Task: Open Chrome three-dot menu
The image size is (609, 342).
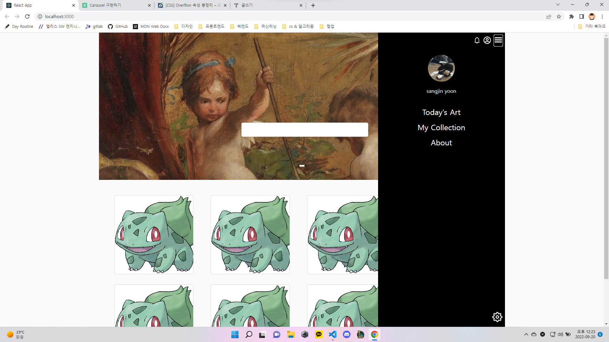Action: [x=602, y=16]
